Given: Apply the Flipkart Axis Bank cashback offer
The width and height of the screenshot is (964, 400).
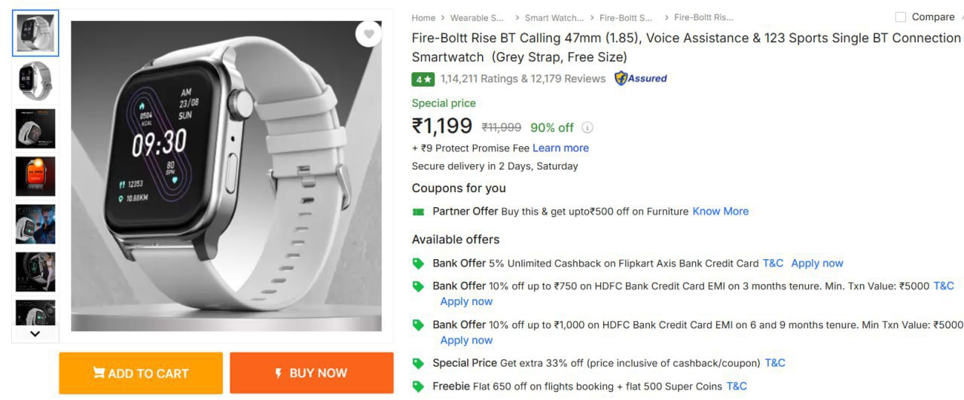Looking at the screenshot, I should (816, 264).
